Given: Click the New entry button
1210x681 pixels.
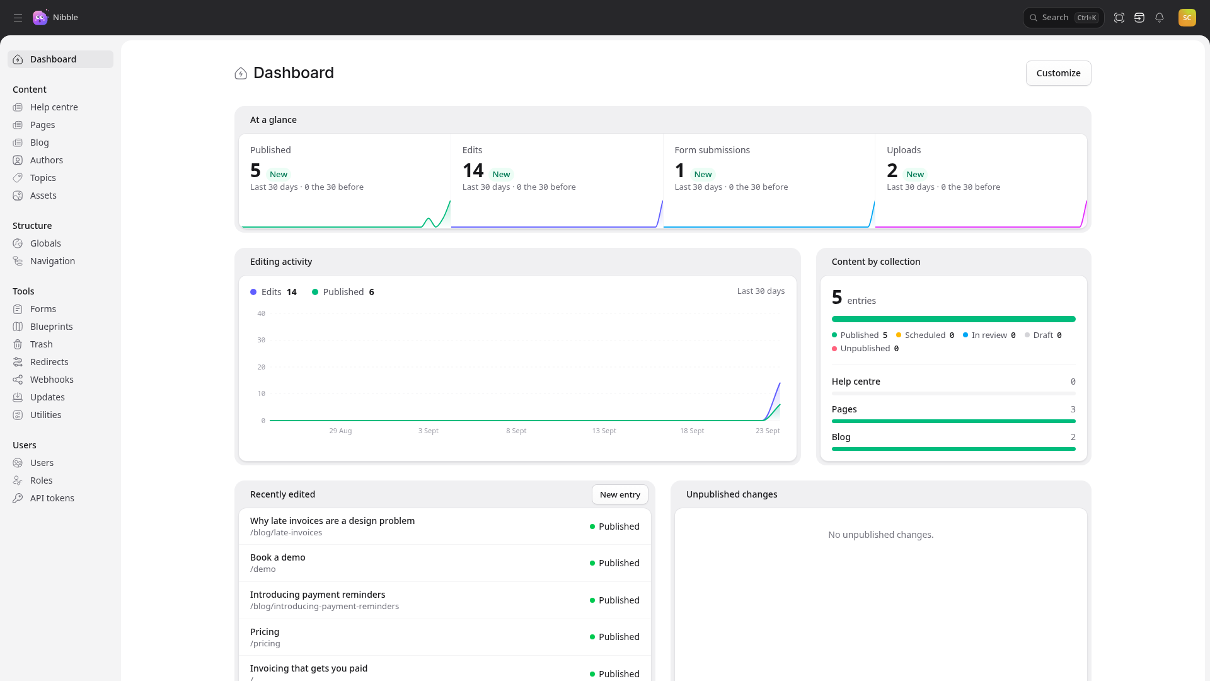Looking at the screenshot, I should coord(619,494).
